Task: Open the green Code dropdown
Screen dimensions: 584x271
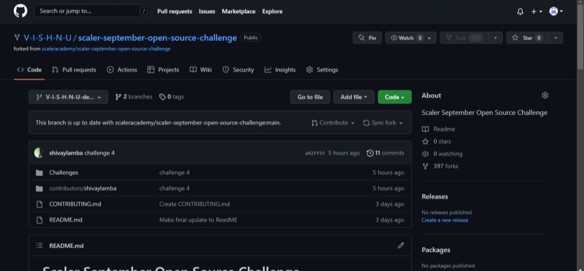Action: click(394, 97)
